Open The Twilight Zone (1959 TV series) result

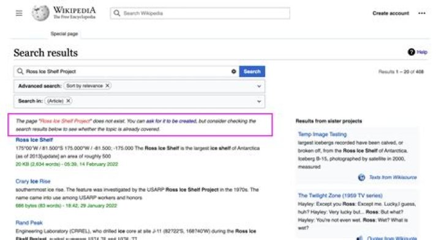tap(341, 195)
